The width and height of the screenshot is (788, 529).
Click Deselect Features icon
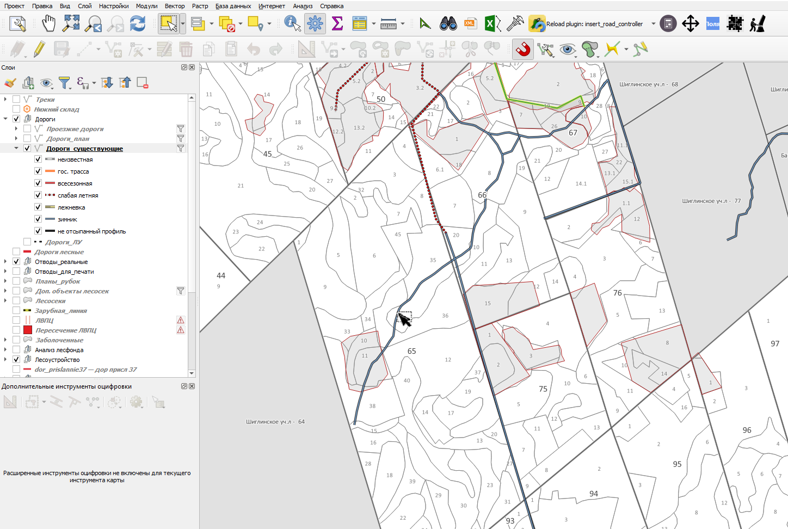(x=227, y=23)
